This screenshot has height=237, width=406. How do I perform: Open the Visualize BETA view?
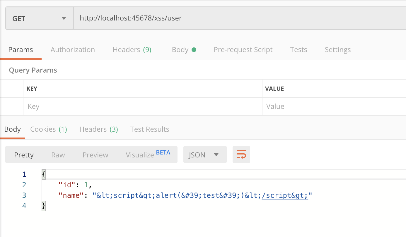pyautogui.click(x=147, y=155)
